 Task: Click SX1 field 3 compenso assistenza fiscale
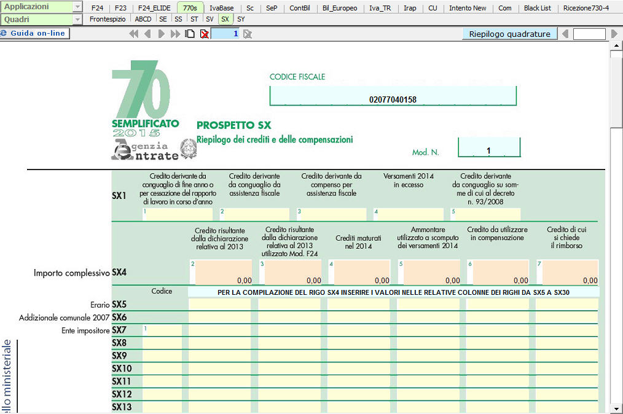332,214
